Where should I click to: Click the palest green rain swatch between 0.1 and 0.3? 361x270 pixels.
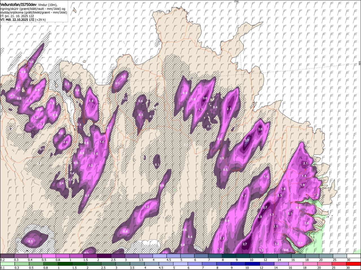(x=7, y=264)
